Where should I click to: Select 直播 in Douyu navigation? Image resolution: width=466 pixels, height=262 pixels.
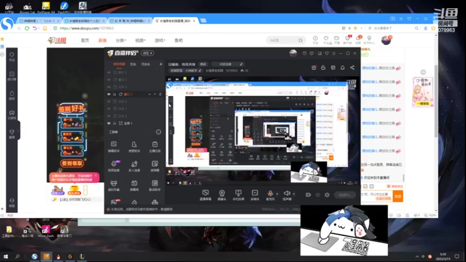103,40
